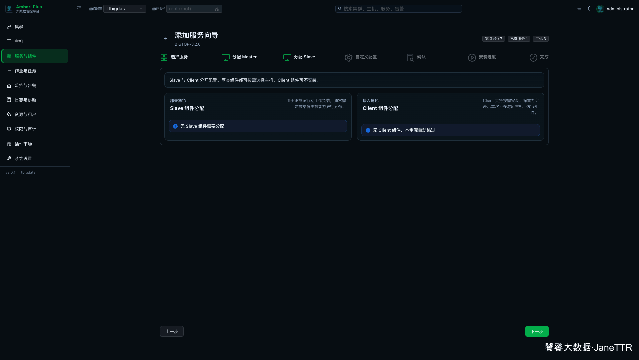Click the 第 3 步 / 7 badge
The width and height of the screenshot is (639, 360).
493,39
